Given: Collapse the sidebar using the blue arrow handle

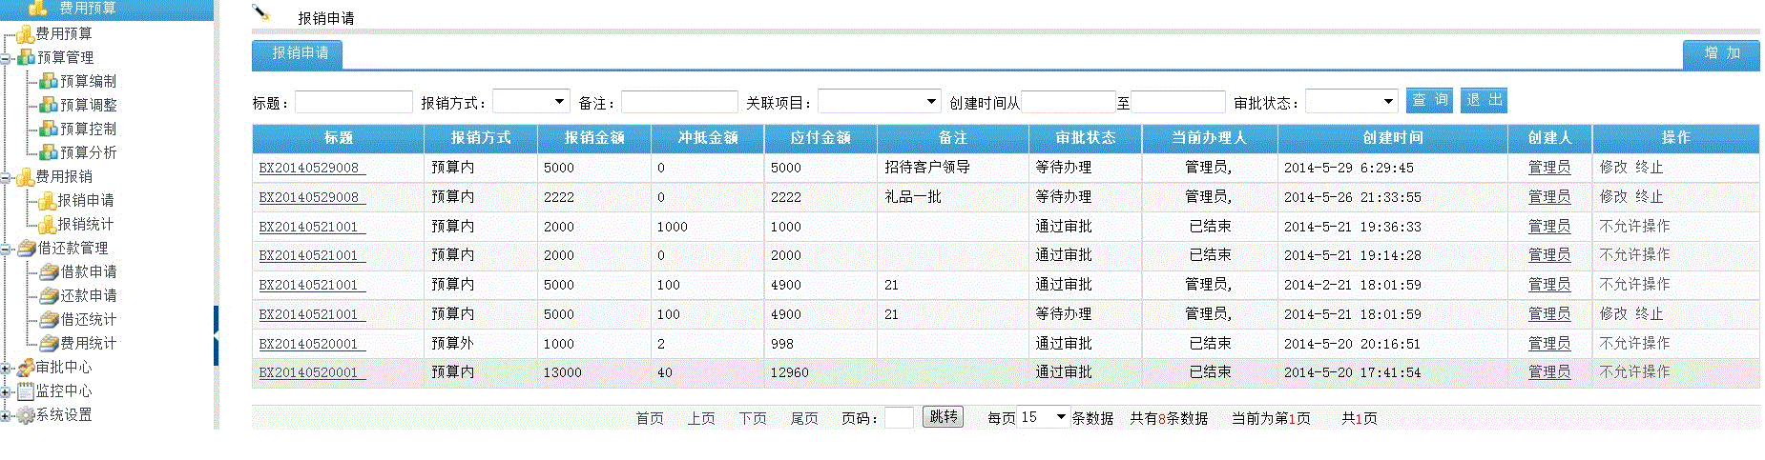Looking at the screenshot, I should pyautogui.click(x=217, y=336).
